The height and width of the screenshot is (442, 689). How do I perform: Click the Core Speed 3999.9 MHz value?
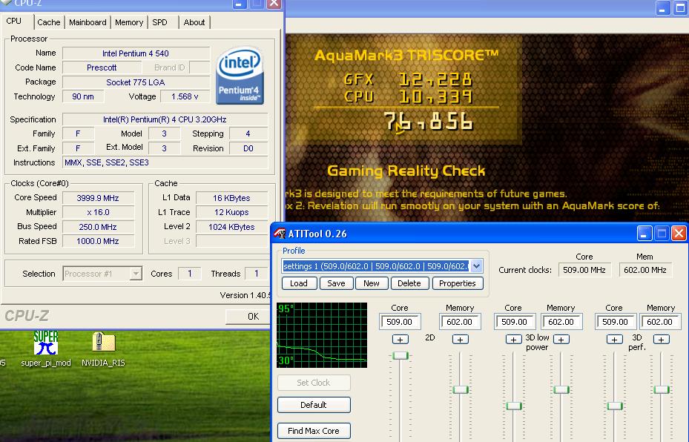[x=98, y=198]
